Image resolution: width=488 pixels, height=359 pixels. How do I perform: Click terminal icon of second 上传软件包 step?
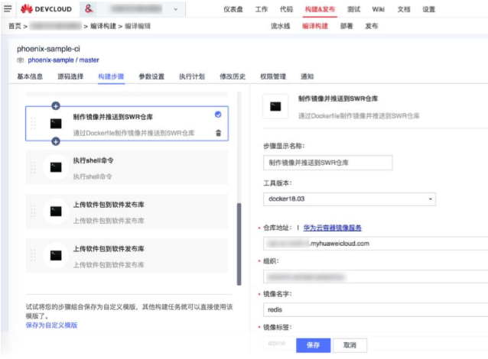click(56, 256)
